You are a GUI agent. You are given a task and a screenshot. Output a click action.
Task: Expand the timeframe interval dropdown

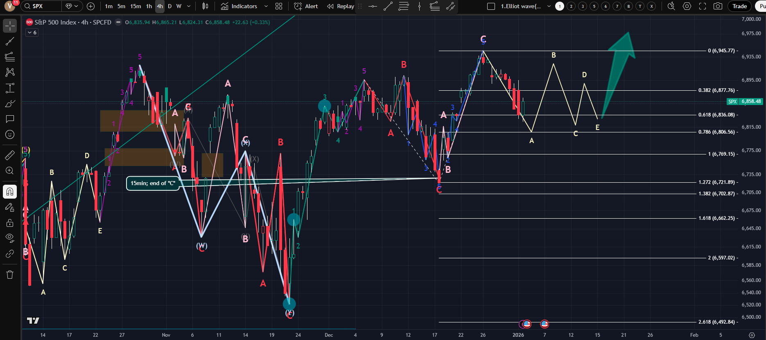(189, 6)
